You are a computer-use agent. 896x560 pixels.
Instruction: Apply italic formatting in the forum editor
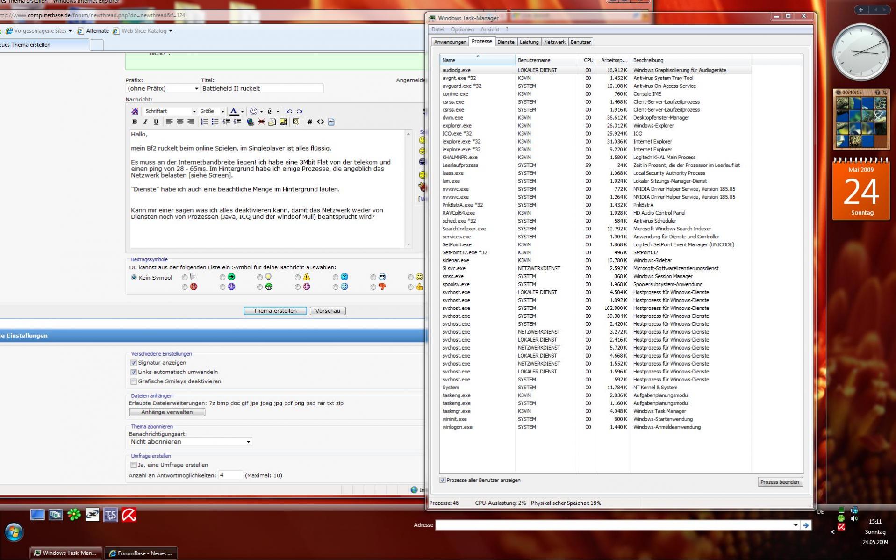[145, 122]
